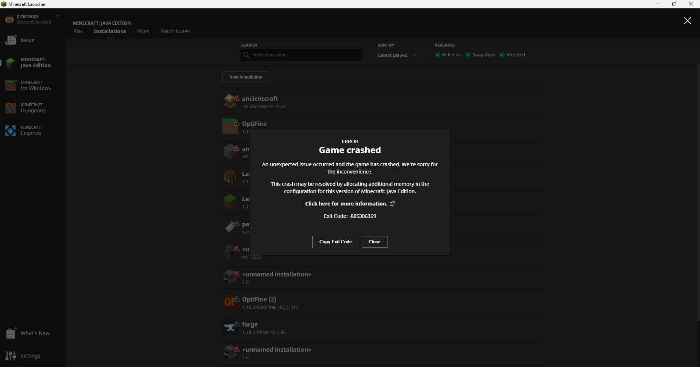
Task: Close the installations view with the X icon
Action: point(687,21)
